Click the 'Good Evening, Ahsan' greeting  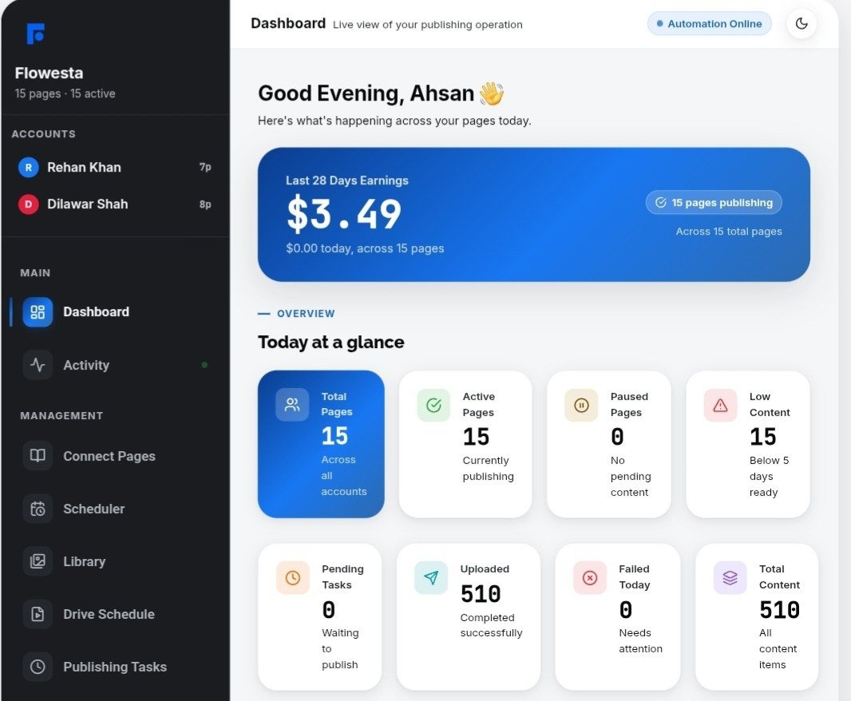click(366, 93)
